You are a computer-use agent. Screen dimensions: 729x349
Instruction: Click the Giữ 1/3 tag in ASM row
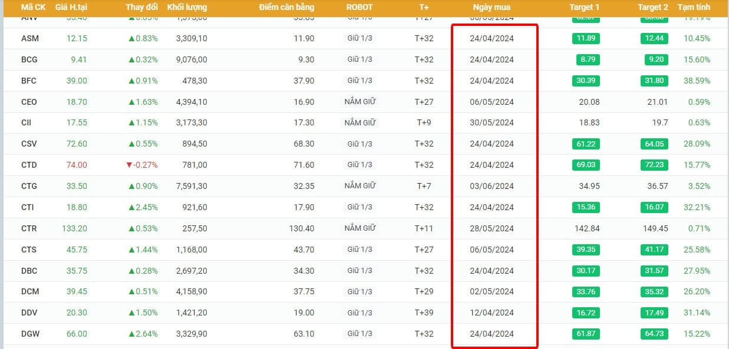pyautogui.click(x=360, y=38)
